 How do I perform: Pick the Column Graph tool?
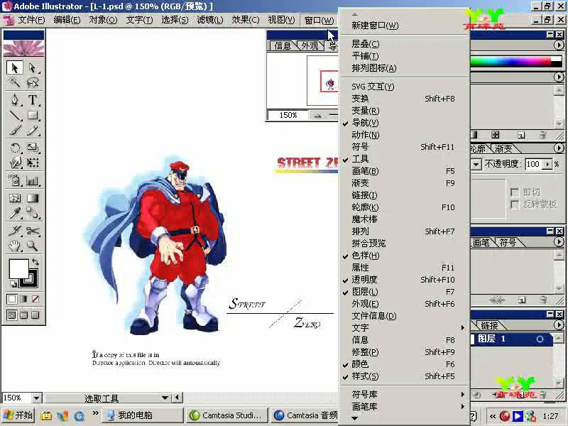tap(33, 180)
